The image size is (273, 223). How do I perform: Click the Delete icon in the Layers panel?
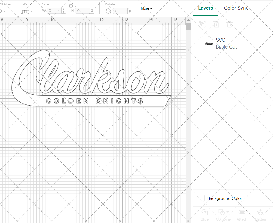tap(230, 24)
